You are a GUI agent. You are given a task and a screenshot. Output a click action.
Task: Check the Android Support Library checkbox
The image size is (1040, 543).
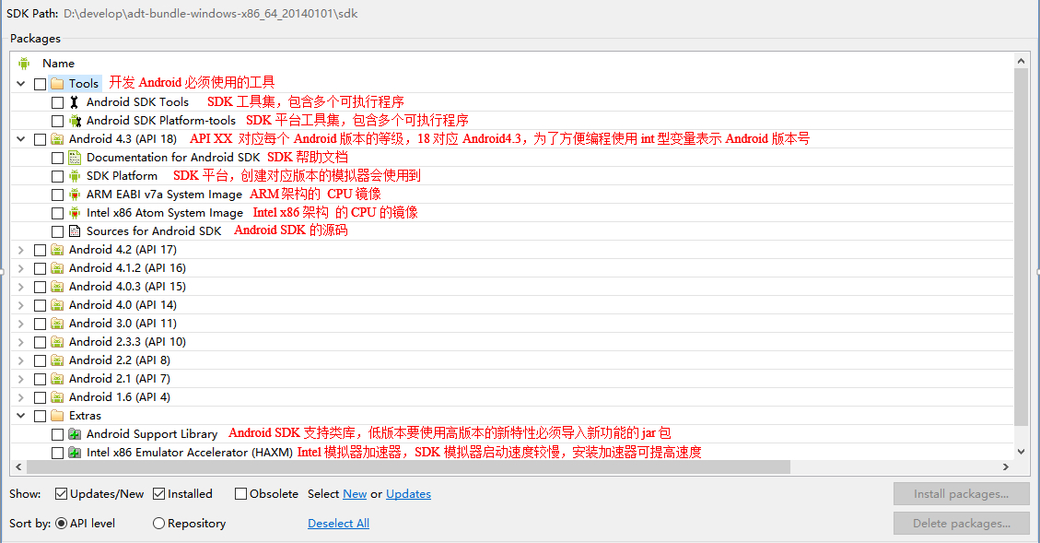[x=58, y=434]
